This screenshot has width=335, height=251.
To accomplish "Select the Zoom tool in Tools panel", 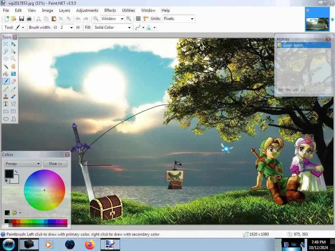I will pos(13,59).
